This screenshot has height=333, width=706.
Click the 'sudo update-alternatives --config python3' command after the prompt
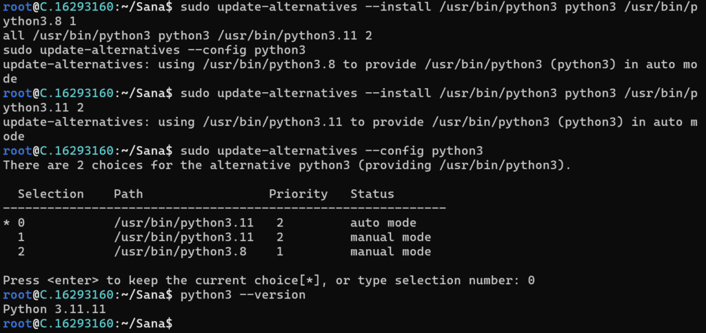click(332, 151)
